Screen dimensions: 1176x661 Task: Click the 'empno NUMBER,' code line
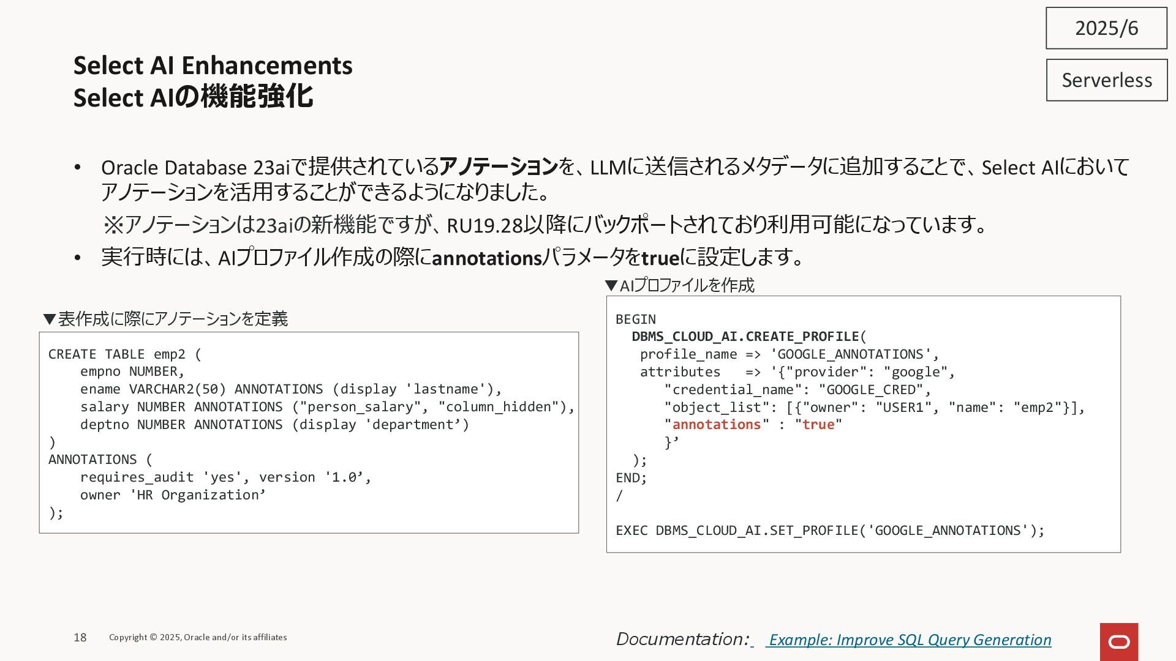[132, 372]
